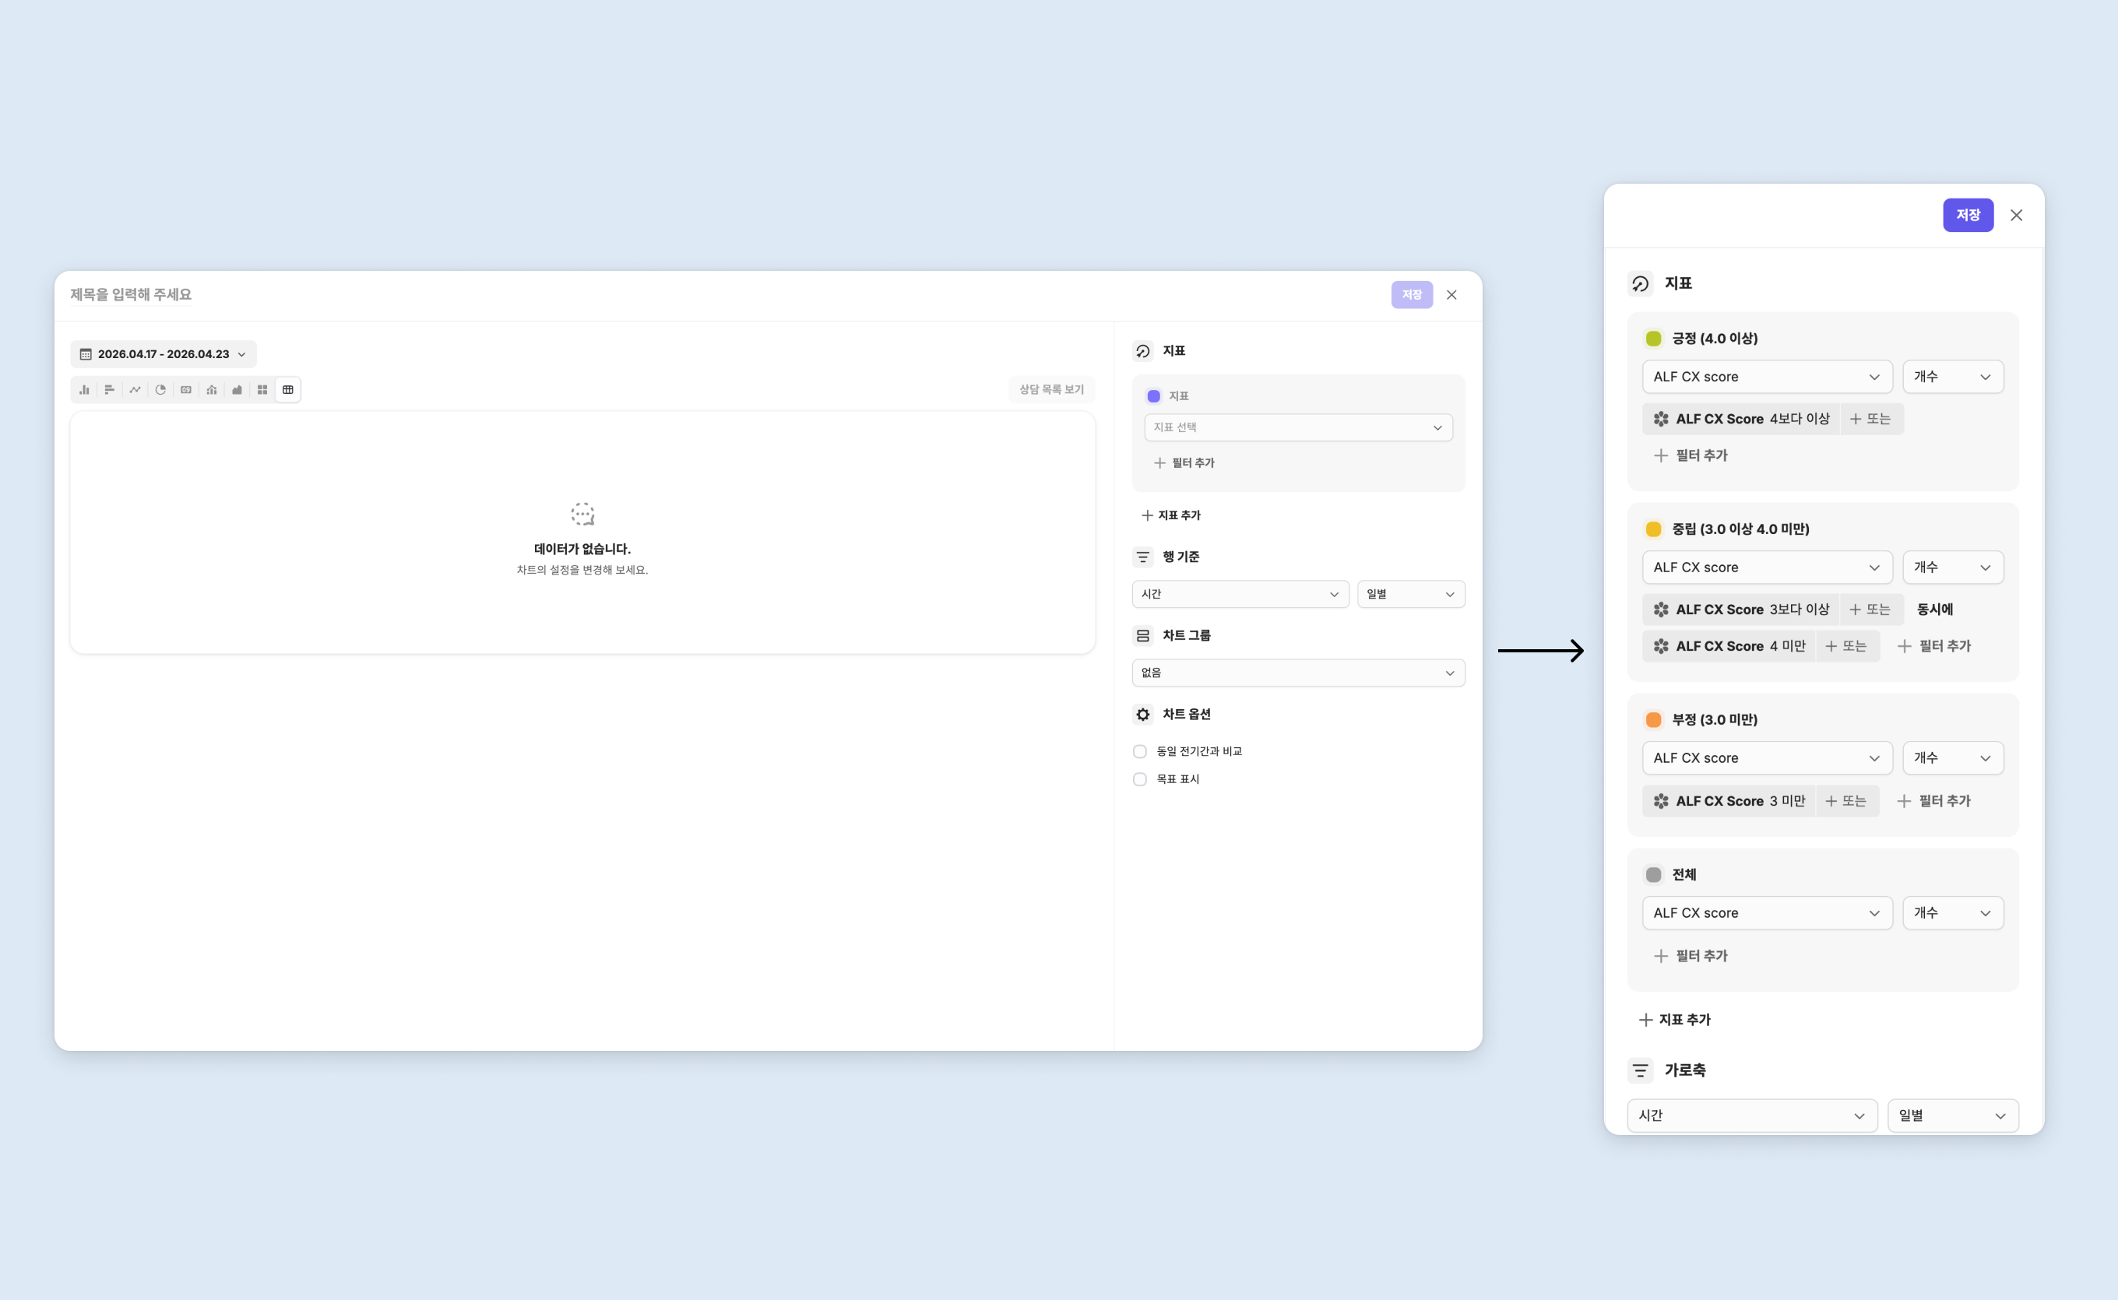
Task: Pick the combo bar-line chart icon
Action: (212, 389)
